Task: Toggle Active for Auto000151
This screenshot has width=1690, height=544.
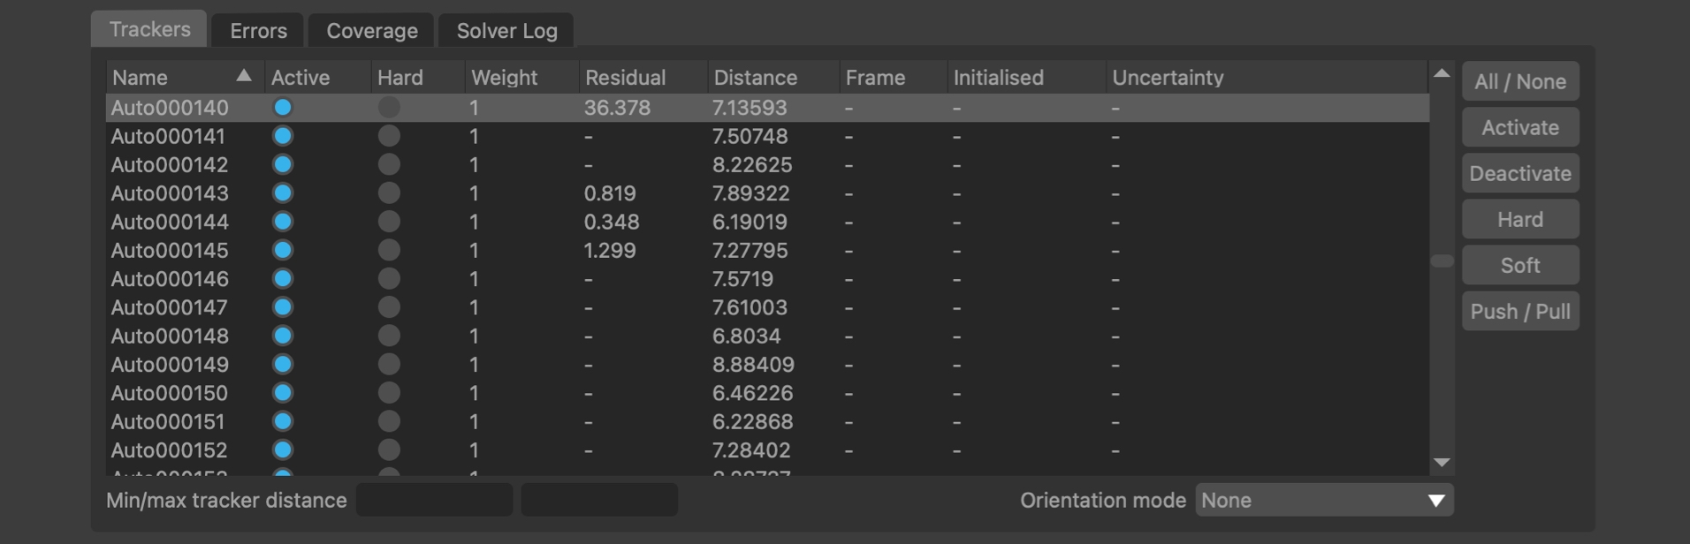Action: (283, 422)
